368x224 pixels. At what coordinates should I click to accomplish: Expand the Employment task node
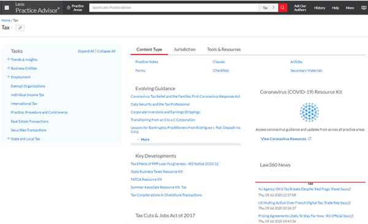[9, 77]
